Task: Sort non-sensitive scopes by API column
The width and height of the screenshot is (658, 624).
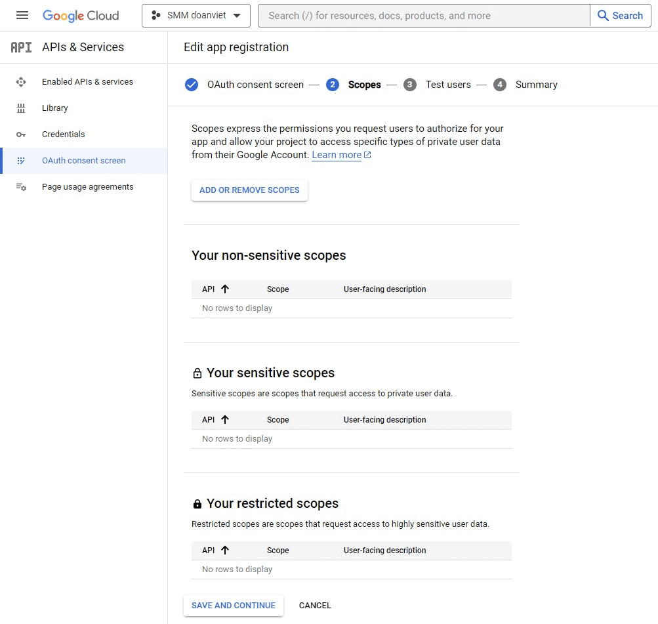Action: pyautogui.click(x=225, y=289)
